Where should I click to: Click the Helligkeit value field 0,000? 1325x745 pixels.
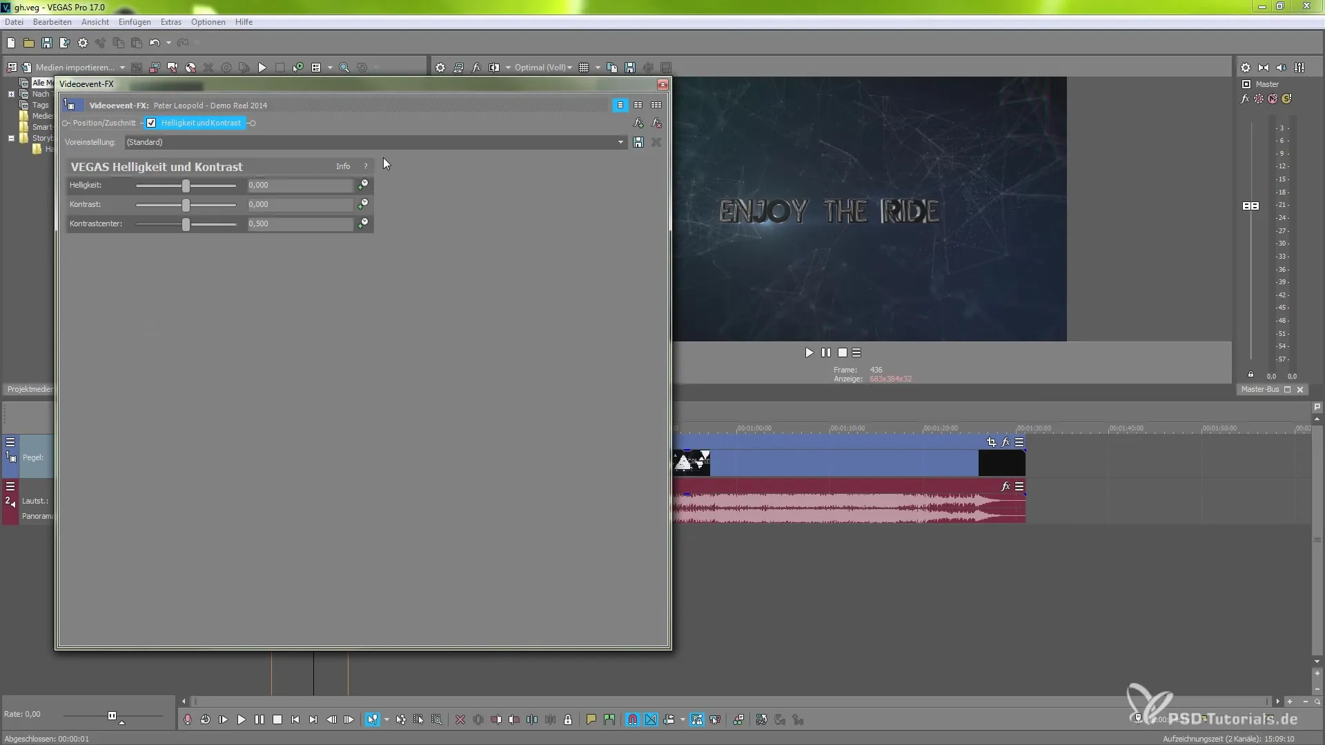point(300,185)
